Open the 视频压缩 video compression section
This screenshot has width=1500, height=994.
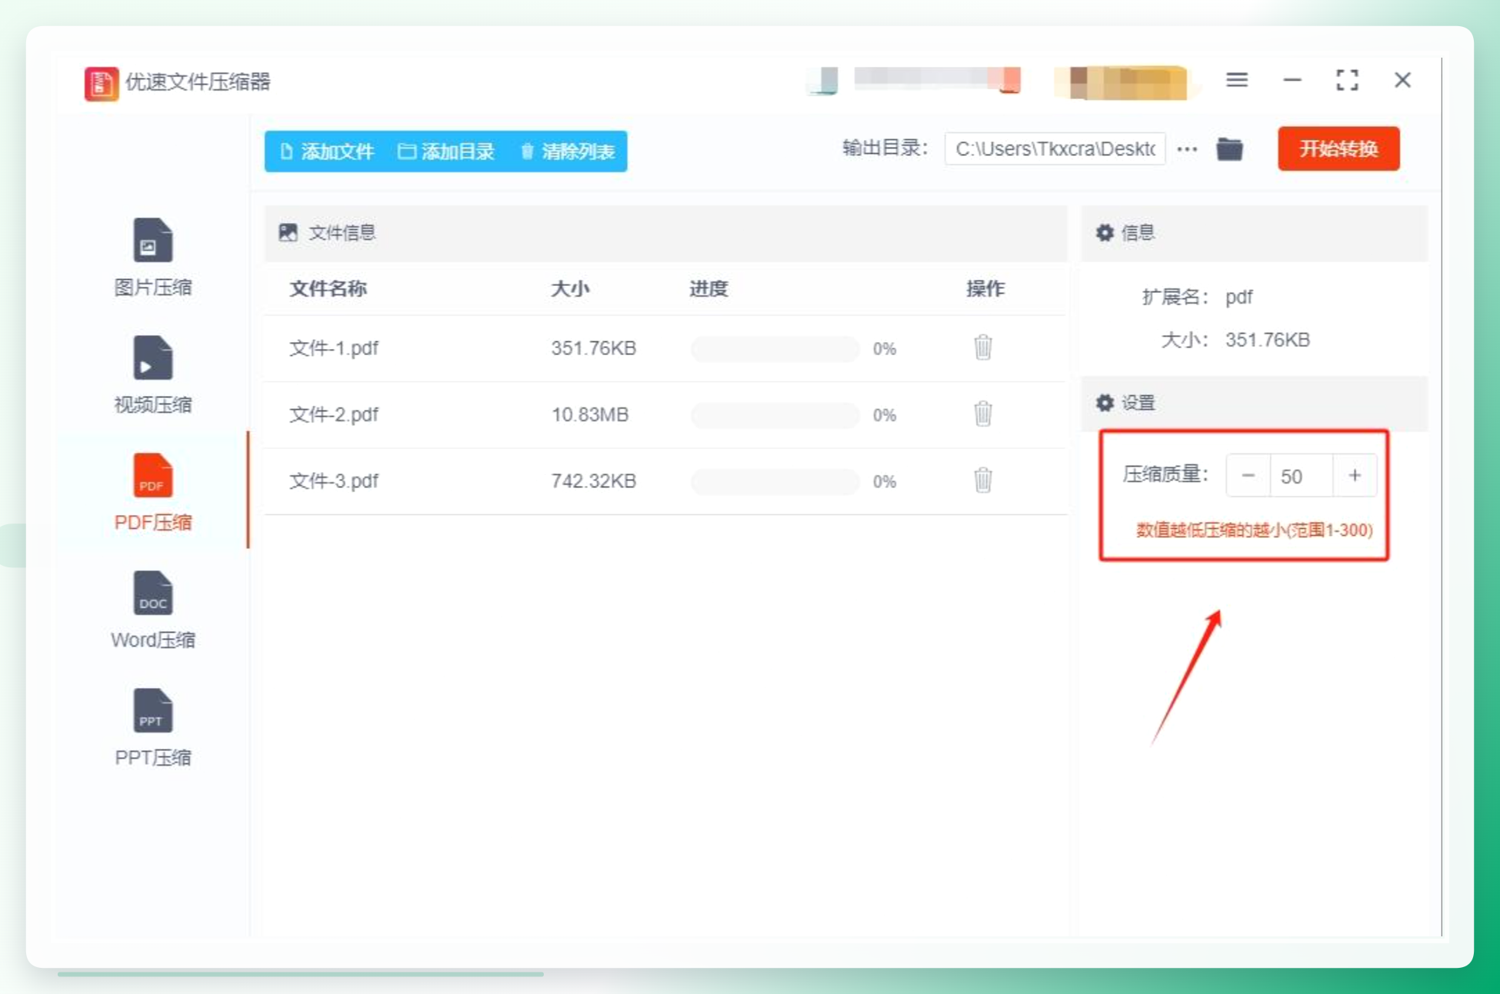tap(152, 375)
